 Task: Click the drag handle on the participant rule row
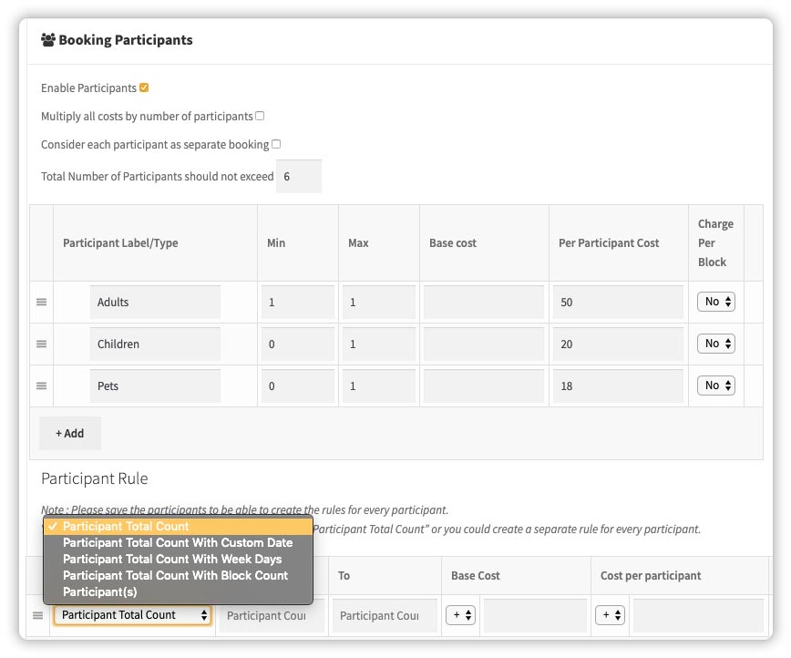38,615
